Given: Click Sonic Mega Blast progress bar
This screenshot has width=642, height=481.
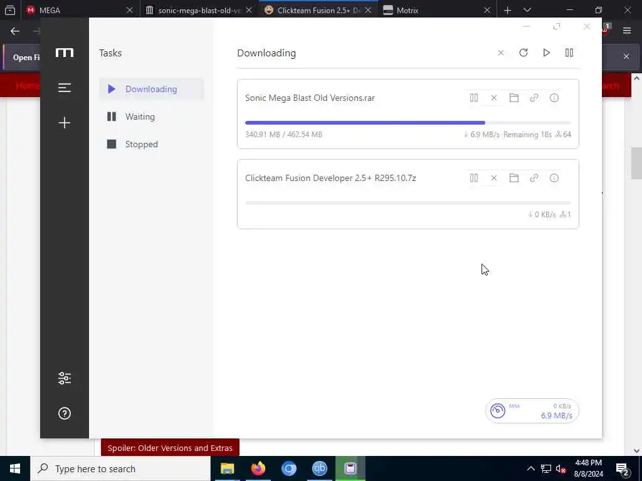Looking at the screenshot, I should [408, 123].
